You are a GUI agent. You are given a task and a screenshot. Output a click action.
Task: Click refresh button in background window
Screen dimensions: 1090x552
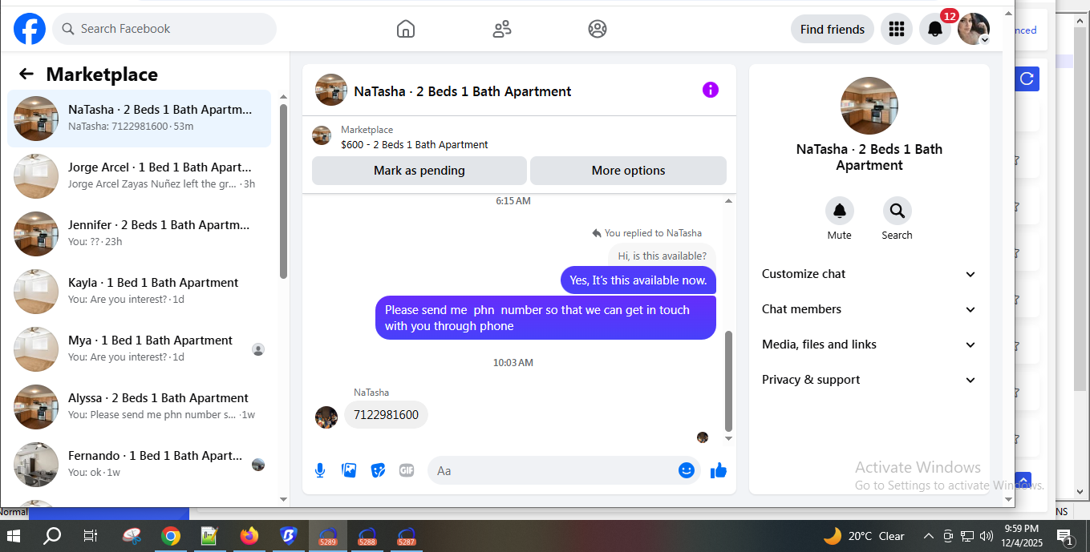tap(1027, 79)
